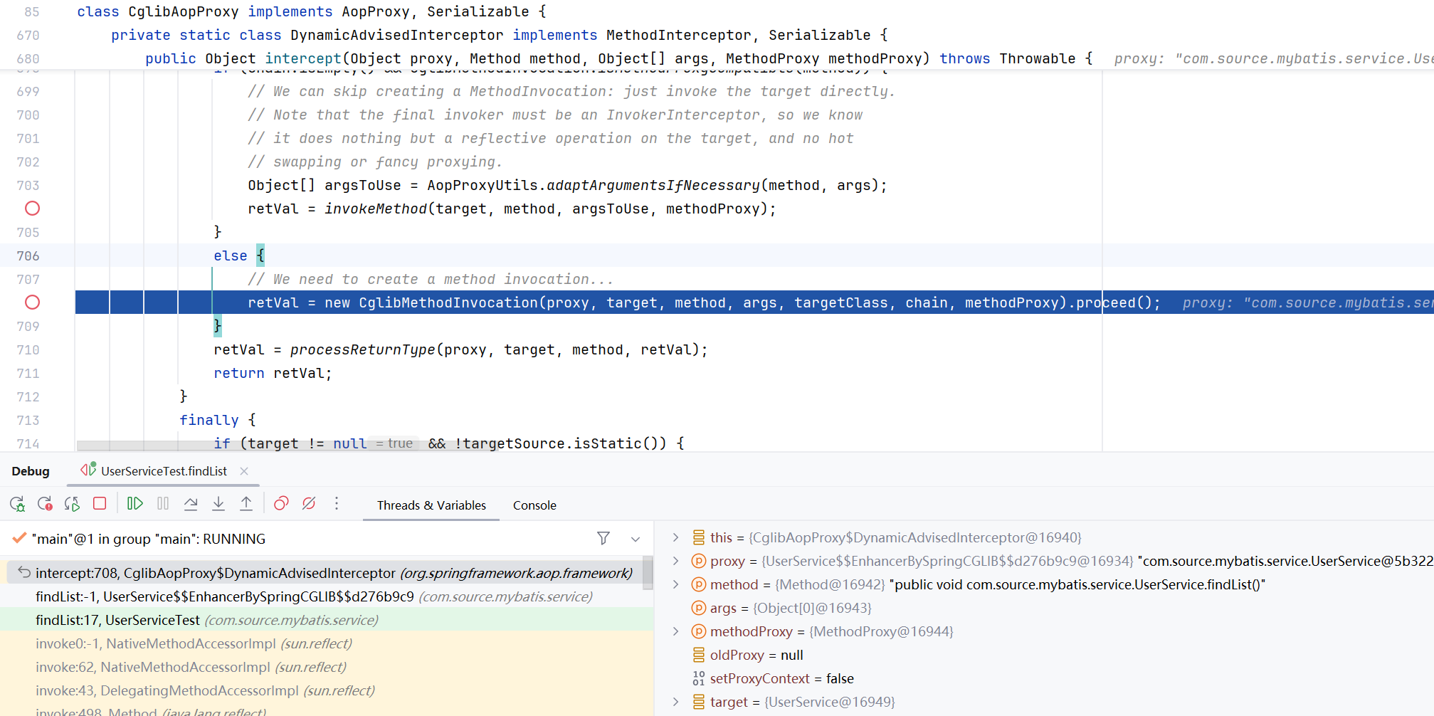Click the boolean icon beside 'setProxyContext'
Image resolution: width=1434 pixels, height=716 pixels.
(699, 678)
